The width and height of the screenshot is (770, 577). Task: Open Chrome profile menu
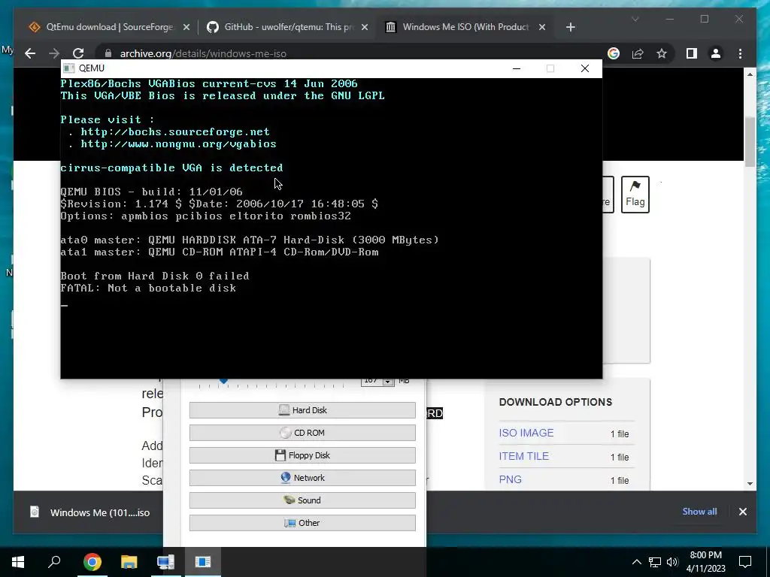coord(716,53)
